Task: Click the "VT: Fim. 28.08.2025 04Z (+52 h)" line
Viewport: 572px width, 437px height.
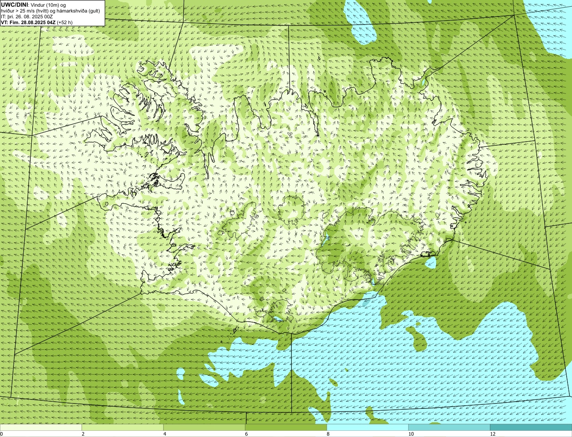Action: click(37, 22)
